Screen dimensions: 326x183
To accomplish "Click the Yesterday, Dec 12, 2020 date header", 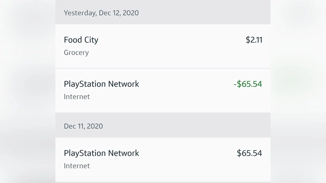I will pyautogui.click(x=101, y=13).
